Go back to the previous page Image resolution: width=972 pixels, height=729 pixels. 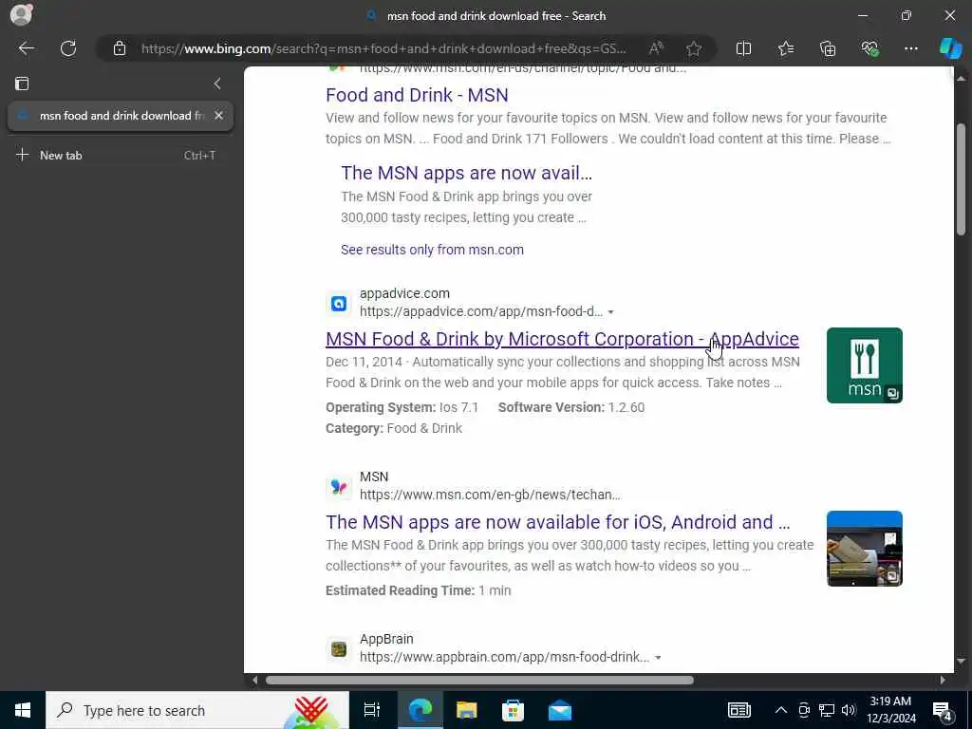tap(26, 48)
